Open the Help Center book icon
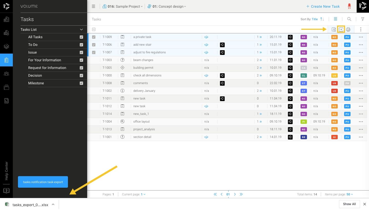369x210 pixels. 6,191
